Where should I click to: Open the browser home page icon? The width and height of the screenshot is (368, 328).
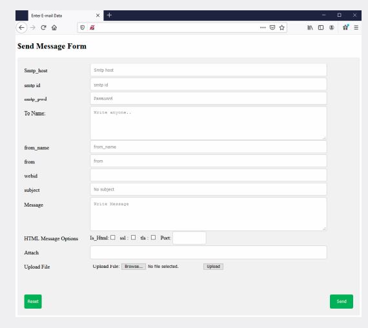pyautogui.click(x=54, y=28)
